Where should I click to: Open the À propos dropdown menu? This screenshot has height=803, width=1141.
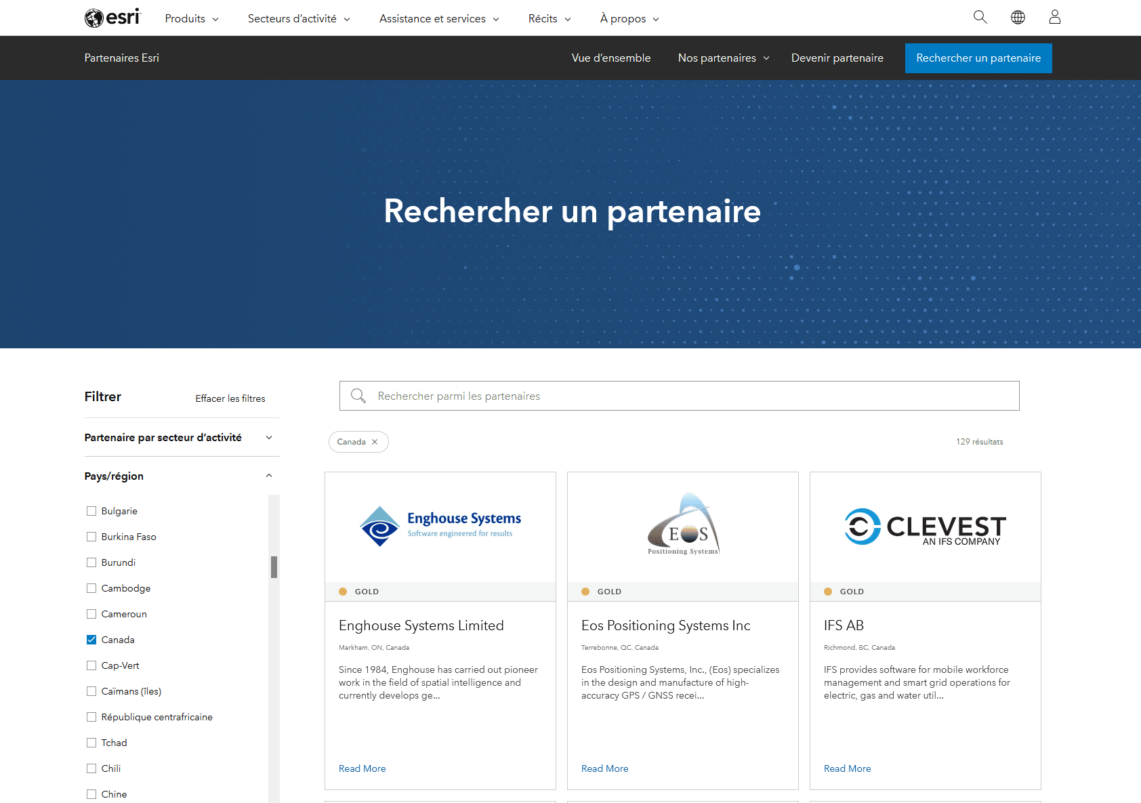click(629, 19)
